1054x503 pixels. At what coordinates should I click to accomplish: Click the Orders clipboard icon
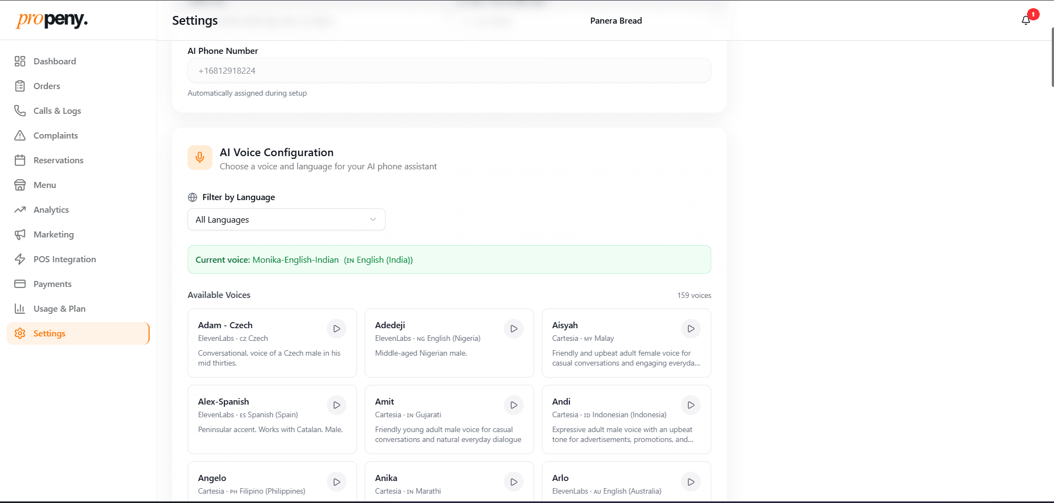pos(20,86)
